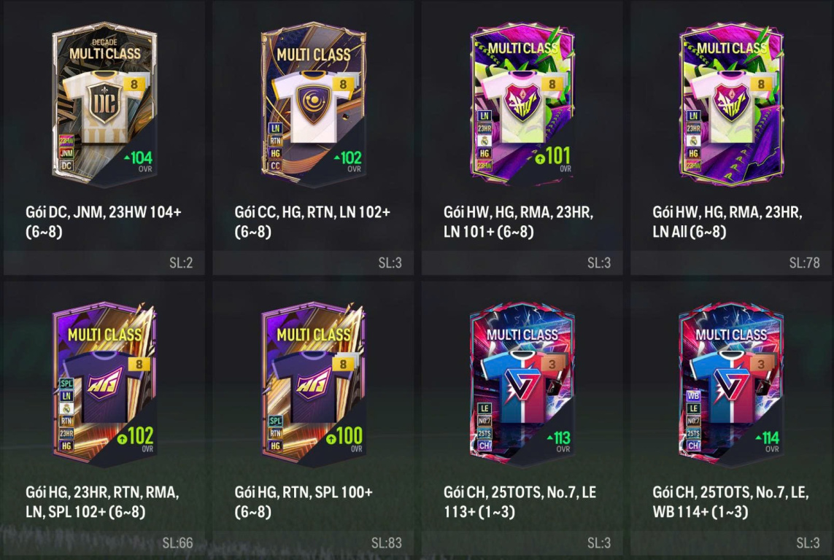The height and width of the screenshot is (560, 834).
Task: Open the Decade Multi Class DC pack card
Action: pos(104,105)
